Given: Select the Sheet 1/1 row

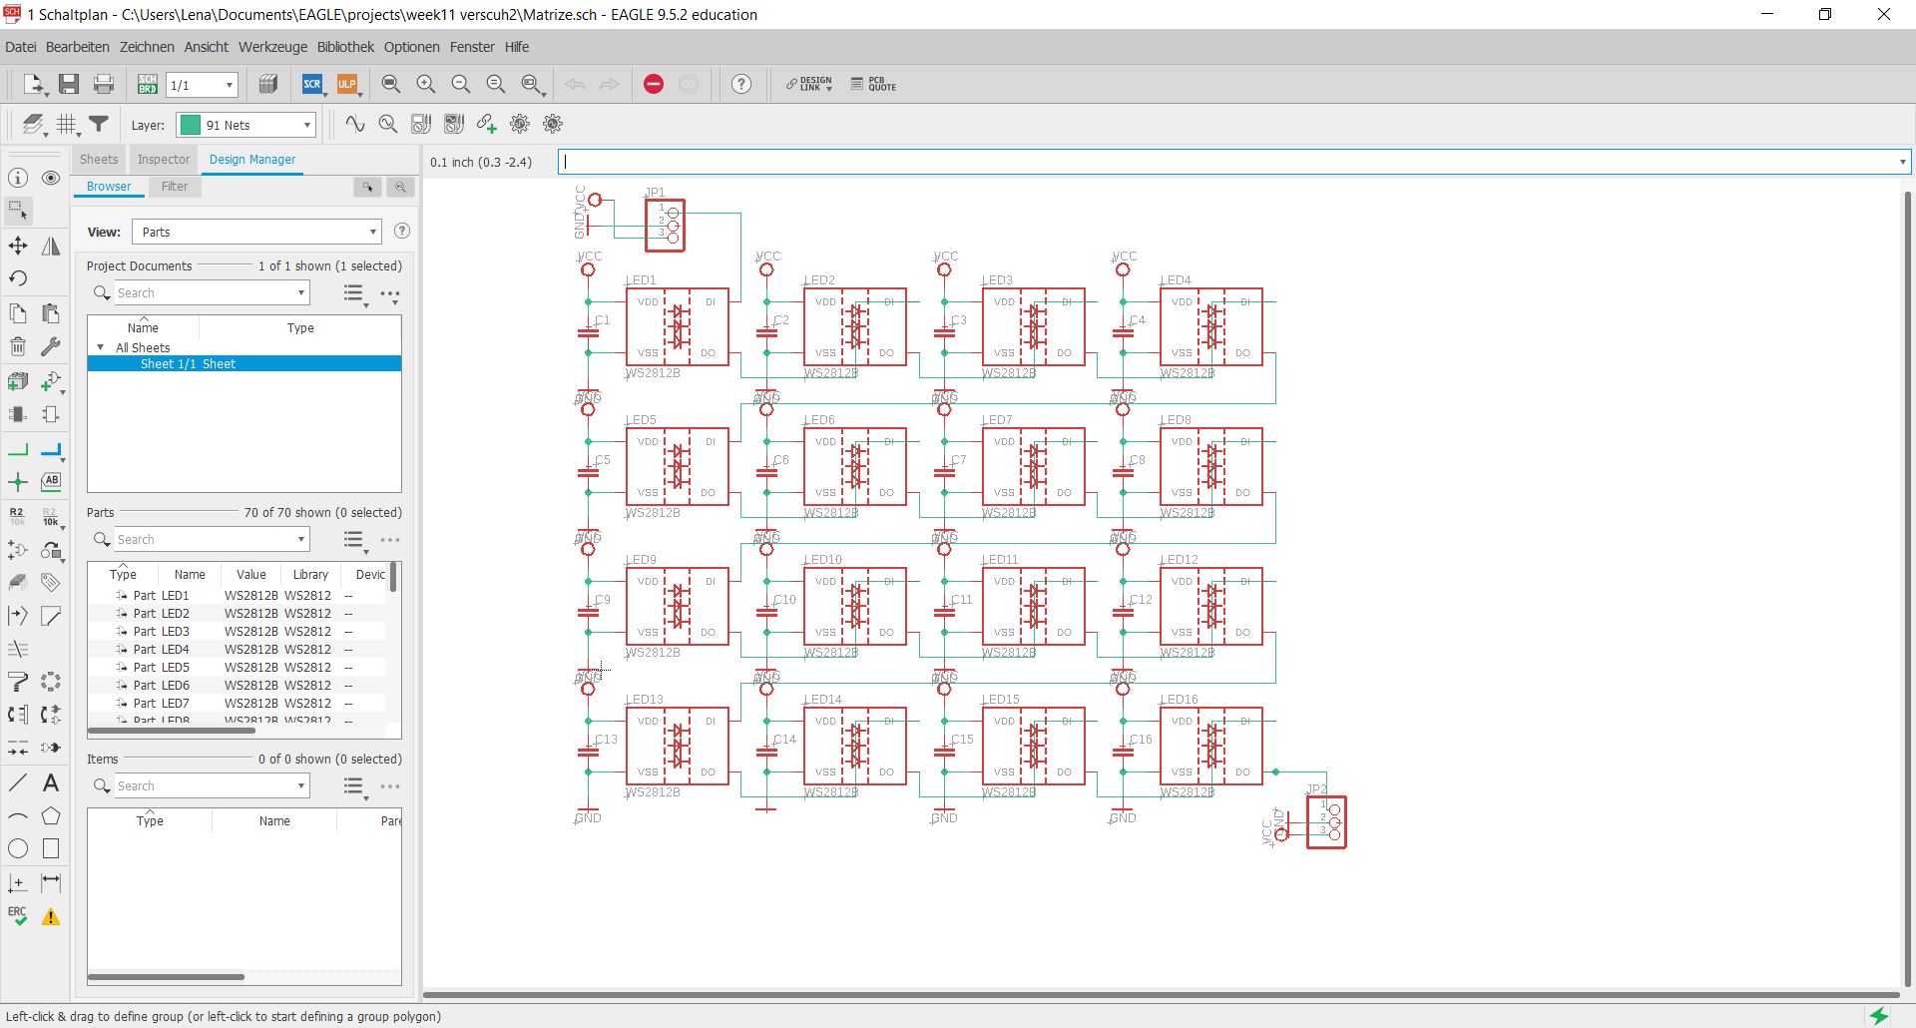Looking at the screenshot, I should [x=244, y=364].
